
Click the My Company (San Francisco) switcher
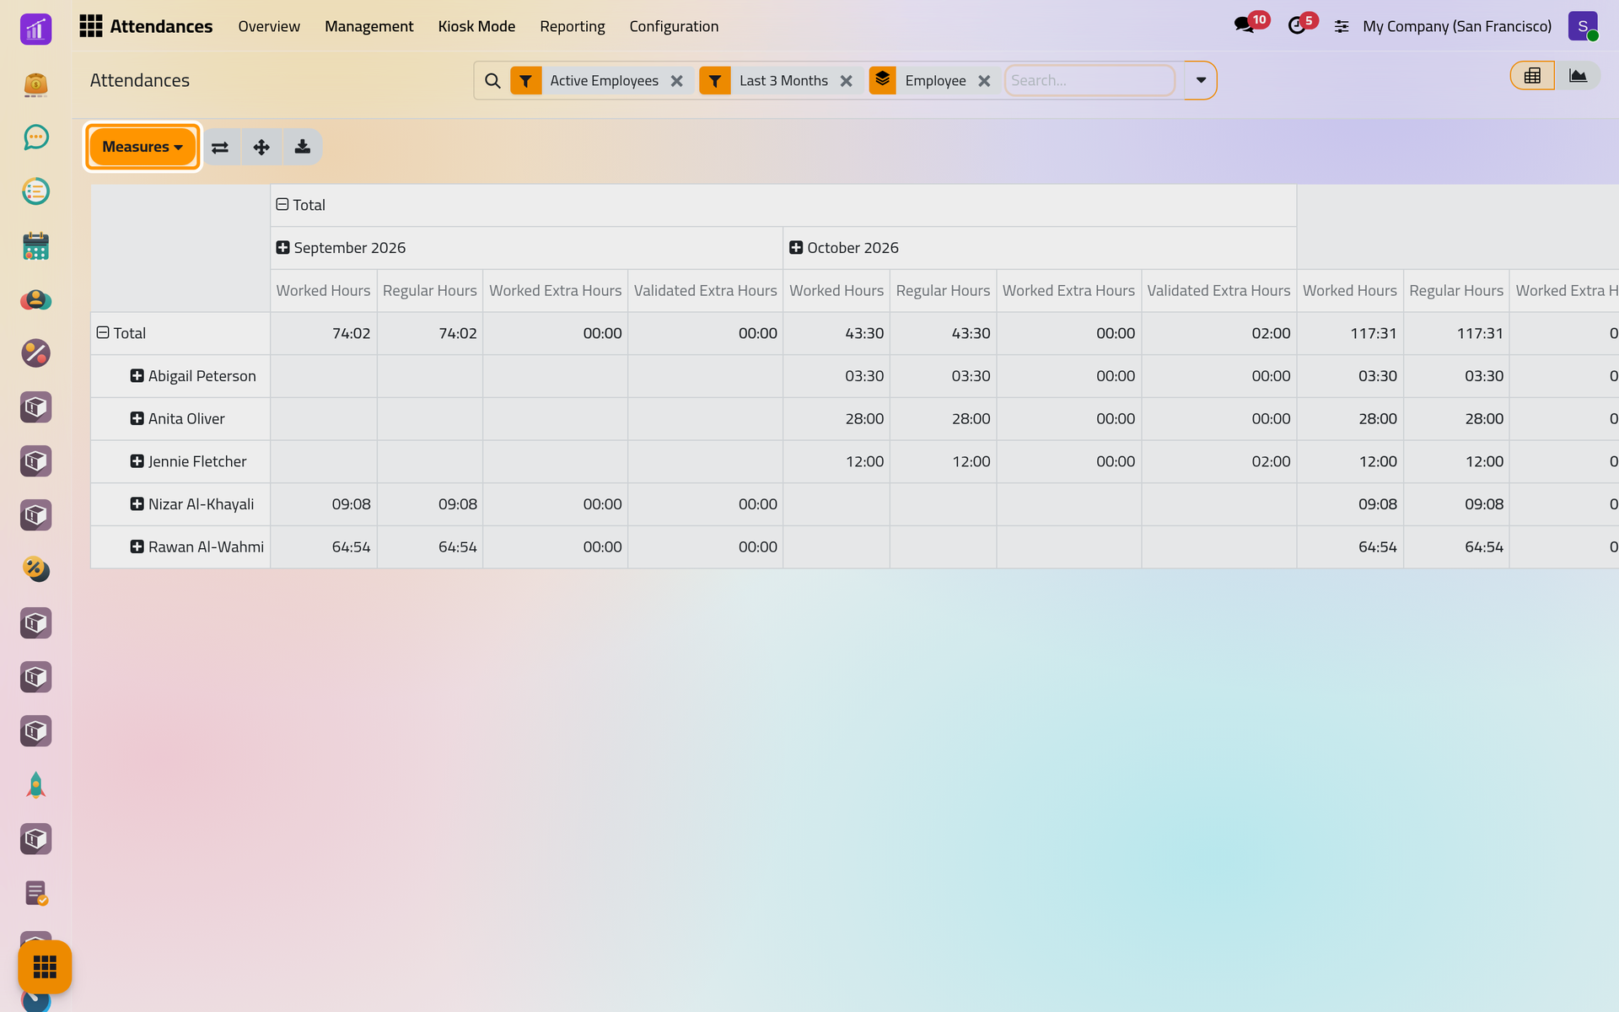1457,26
